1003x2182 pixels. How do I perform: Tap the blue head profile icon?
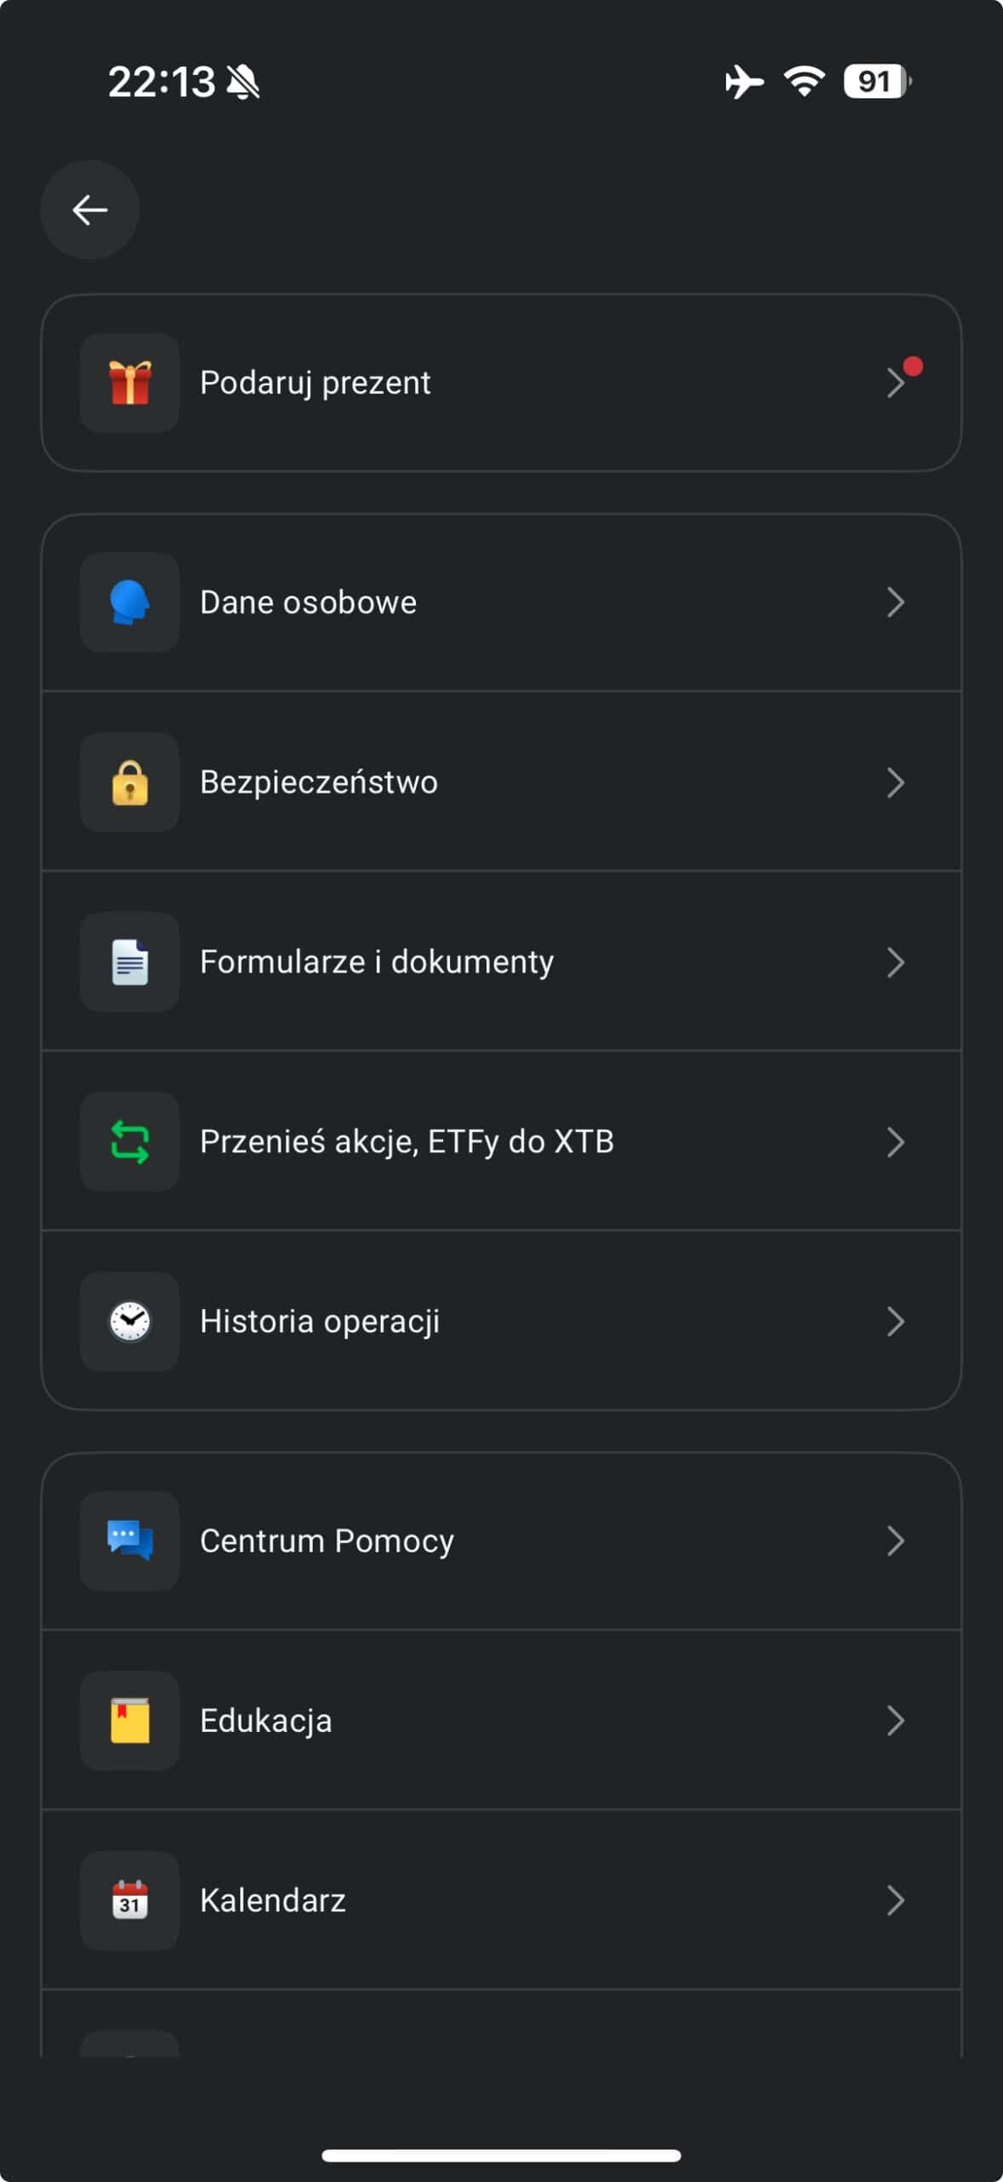(130, 603)
